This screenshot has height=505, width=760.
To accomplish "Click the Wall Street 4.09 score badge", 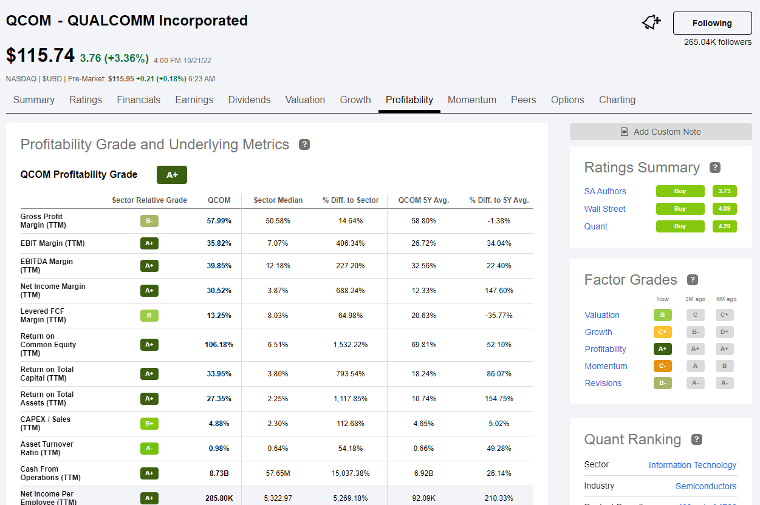I will tap(725, 209).
